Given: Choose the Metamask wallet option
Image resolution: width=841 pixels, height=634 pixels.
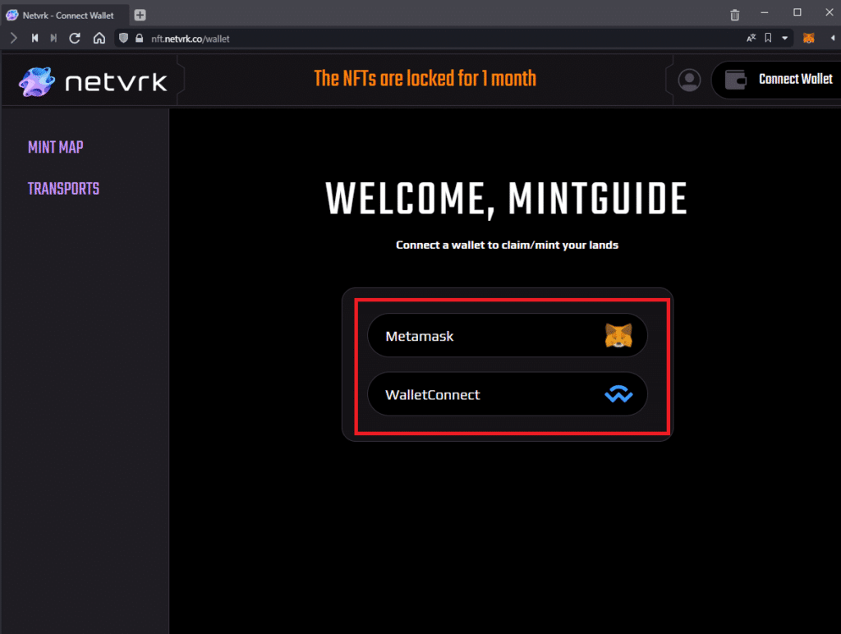Looking at the screenshot, I should click(x=507, y=335).
